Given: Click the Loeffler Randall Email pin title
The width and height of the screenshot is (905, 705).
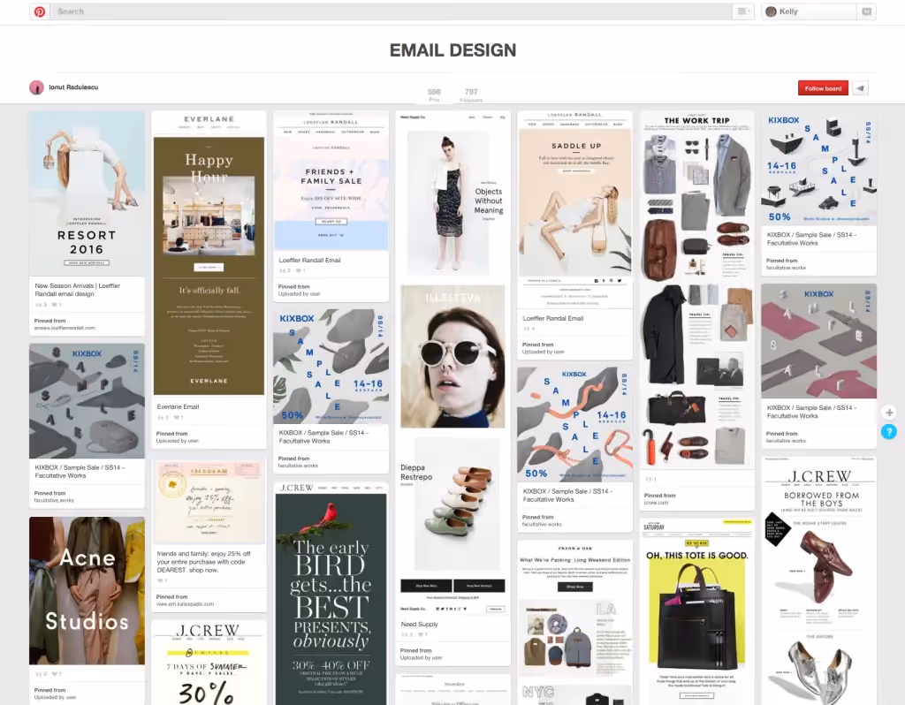Looking at the screenshot, I should click(310, 261).
